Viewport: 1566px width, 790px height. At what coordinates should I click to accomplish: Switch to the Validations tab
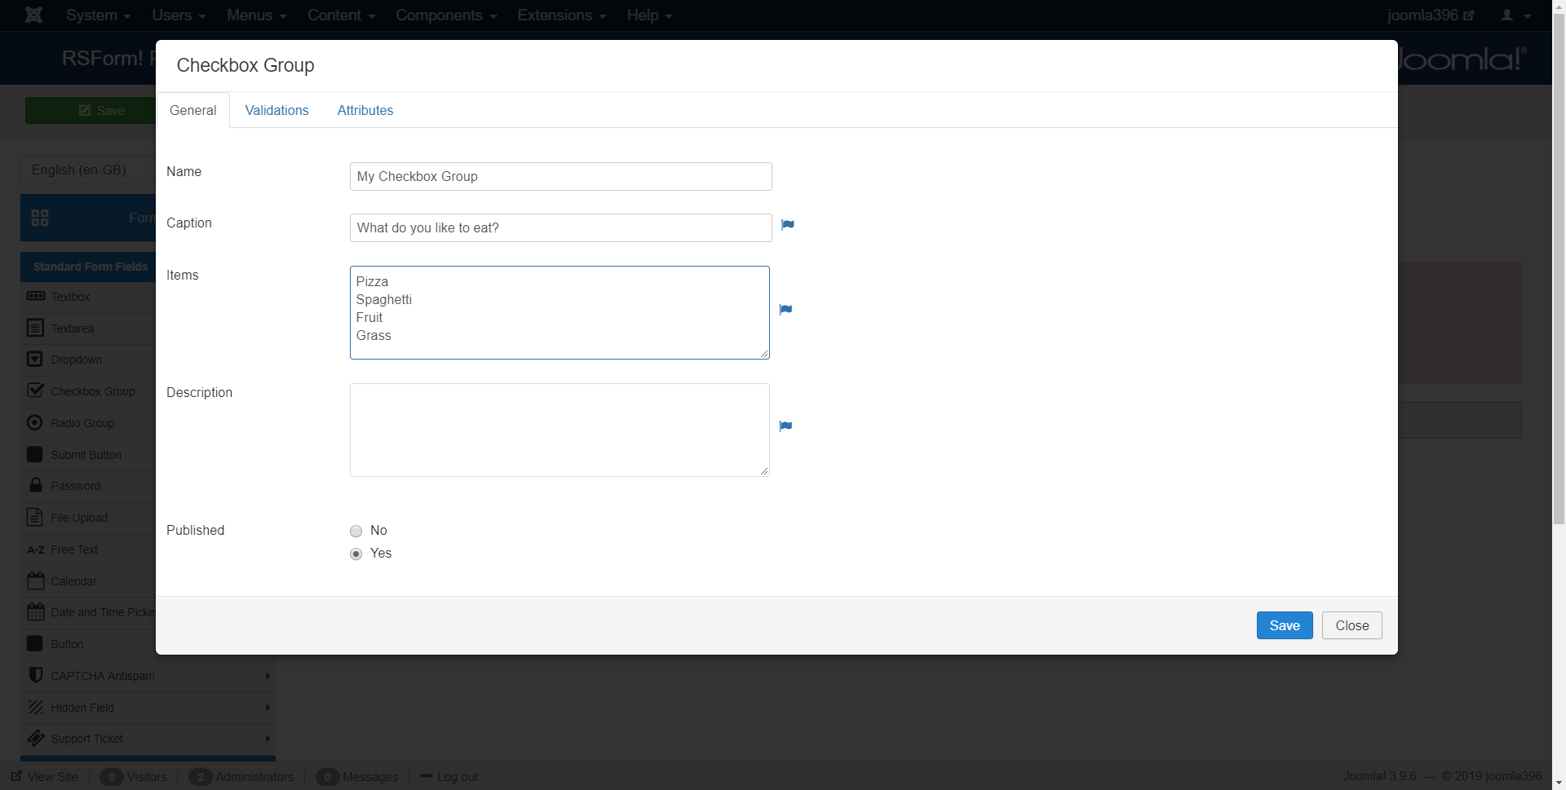point(276,111)
